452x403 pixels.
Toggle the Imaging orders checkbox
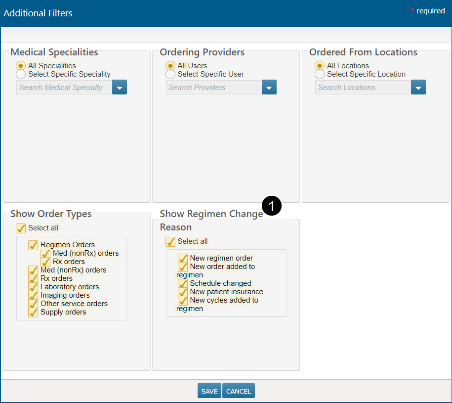(33, 295)
